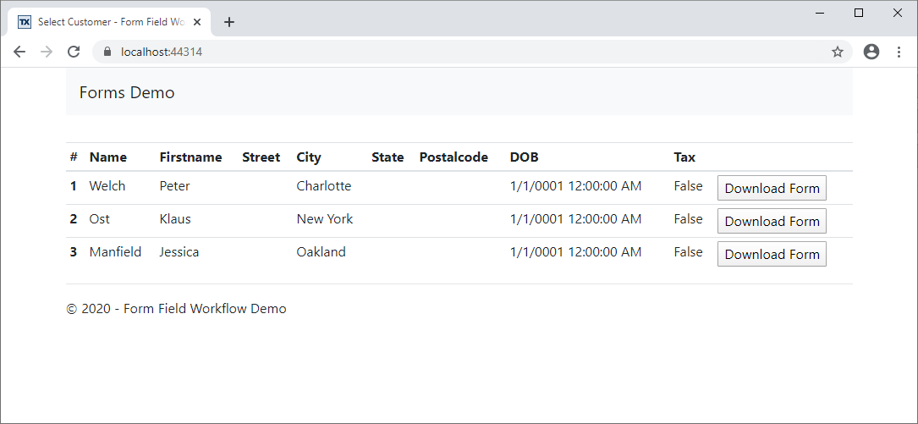Click the browser forward arrow

click(47, 52)
